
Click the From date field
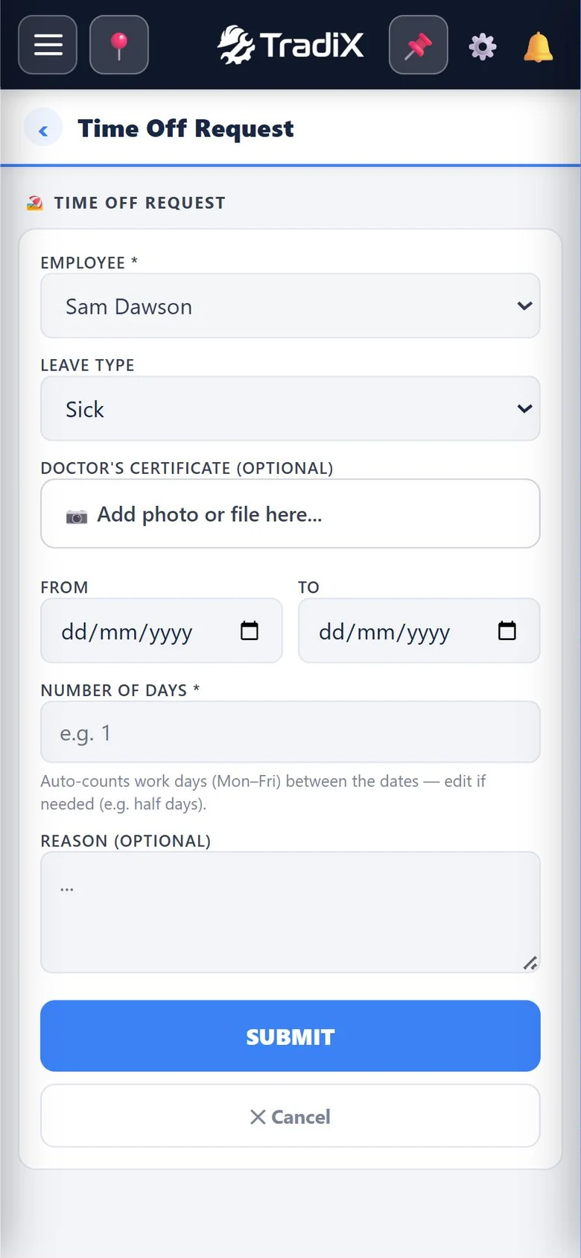pos(162,630)
